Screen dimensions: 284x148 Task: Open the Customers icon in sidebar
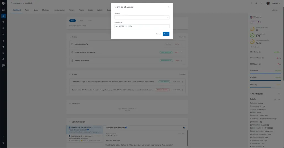tap(3, 16)
